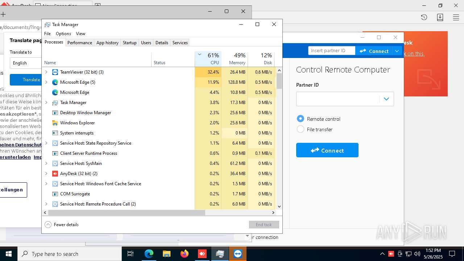The width and height of the screenshot is (464, 261).
Task: Expand Service Host: Remote Procedure Call group
Action: click(x=46, y=204)
